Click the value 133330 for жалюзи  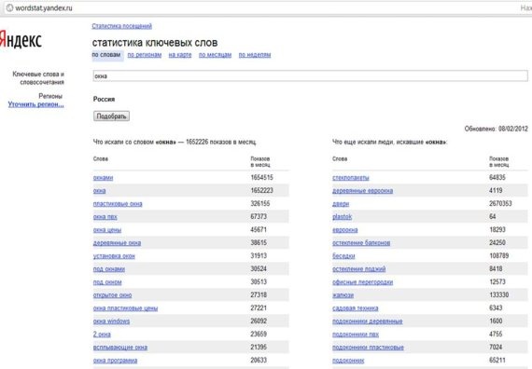[499, 294]
